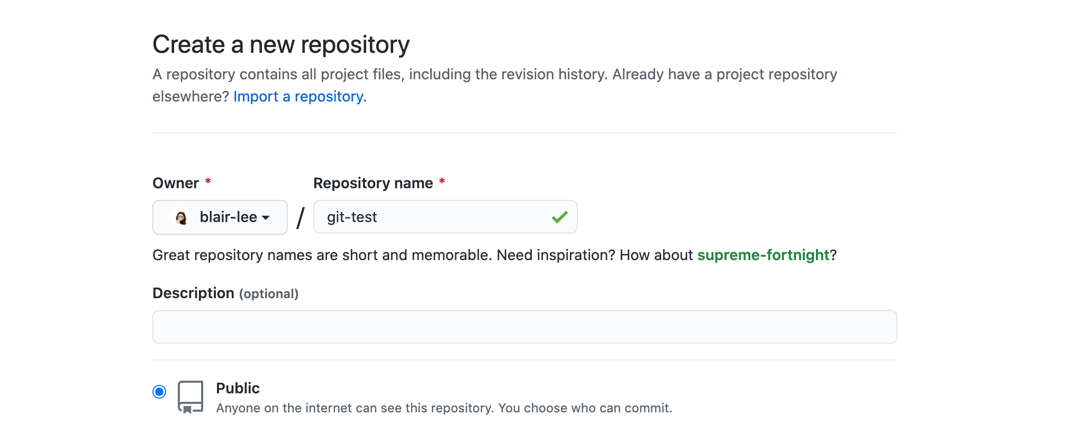Click the 'Anyone on the internet' description text
The height and width of the screenshot is (424, 1071).
point(444,408)
